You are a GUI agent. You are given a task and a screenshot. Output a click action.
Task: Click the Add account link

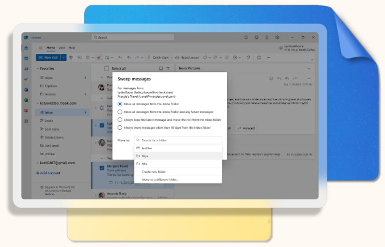pyautogui.click(x=50, y=173)
